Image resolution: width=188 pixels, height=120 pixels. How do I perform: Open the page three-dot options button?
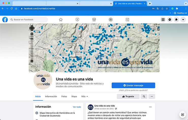tap(152, 97)
